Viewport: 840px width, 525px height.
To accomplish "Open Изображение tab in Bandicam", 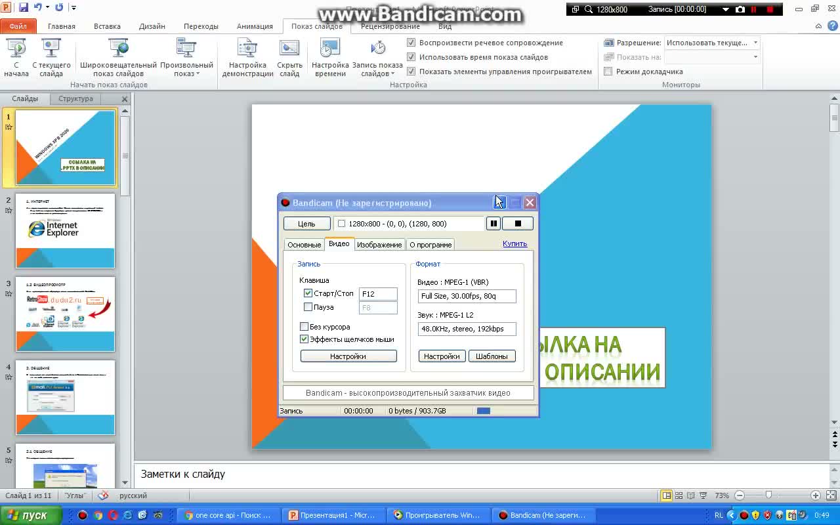I will click(x=379, y=245).
